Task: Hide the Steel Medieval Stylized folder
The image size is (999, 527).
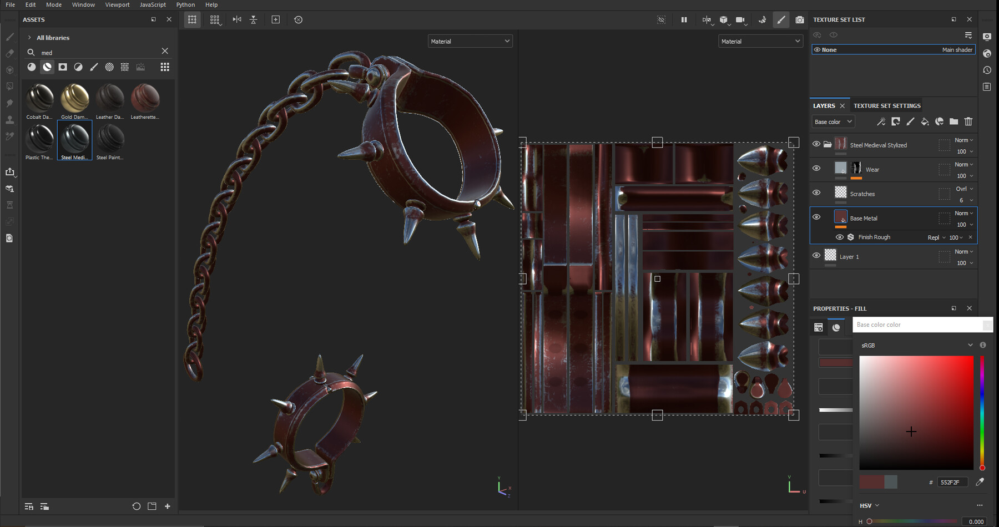Action: [816, 144]
